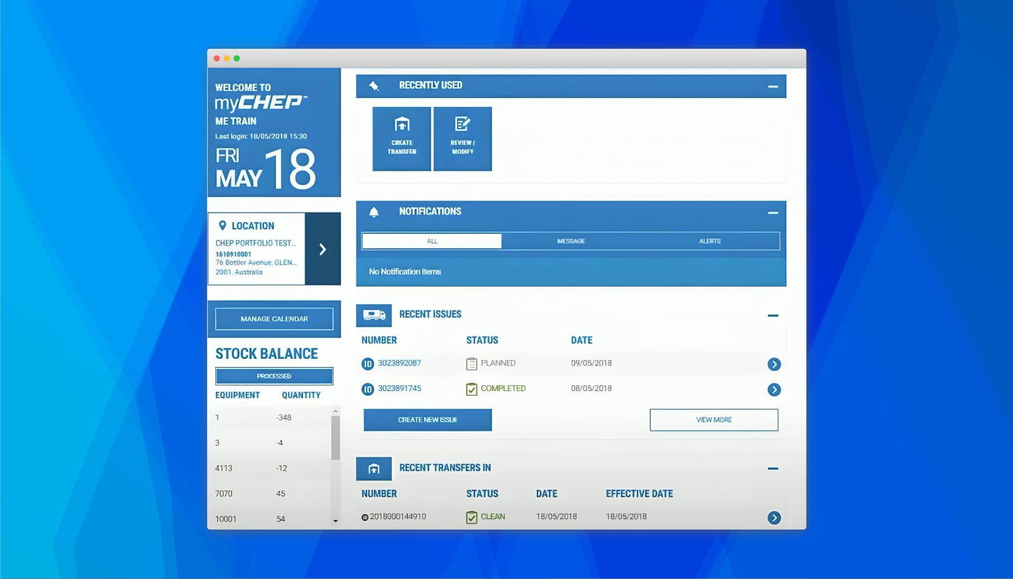Click the circle icon beside 2018000144910
This screenshot has height=579, width=1013.
[x=365, y=518]
